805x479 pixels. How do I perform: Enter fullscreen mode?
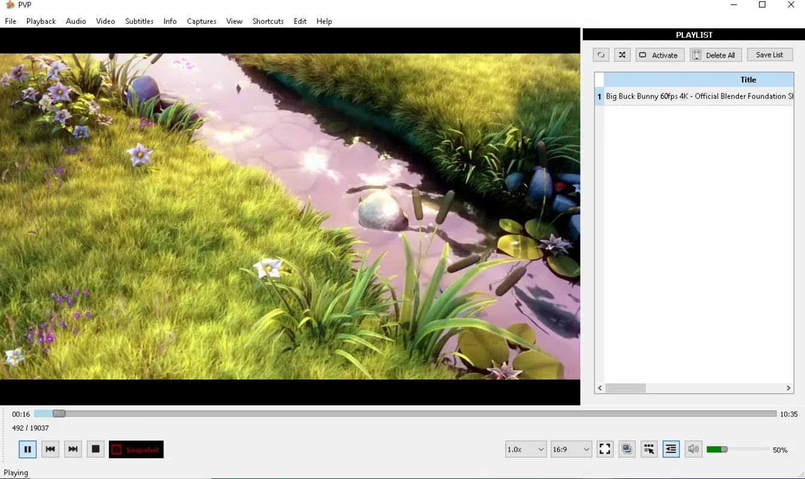click(605, 449)
